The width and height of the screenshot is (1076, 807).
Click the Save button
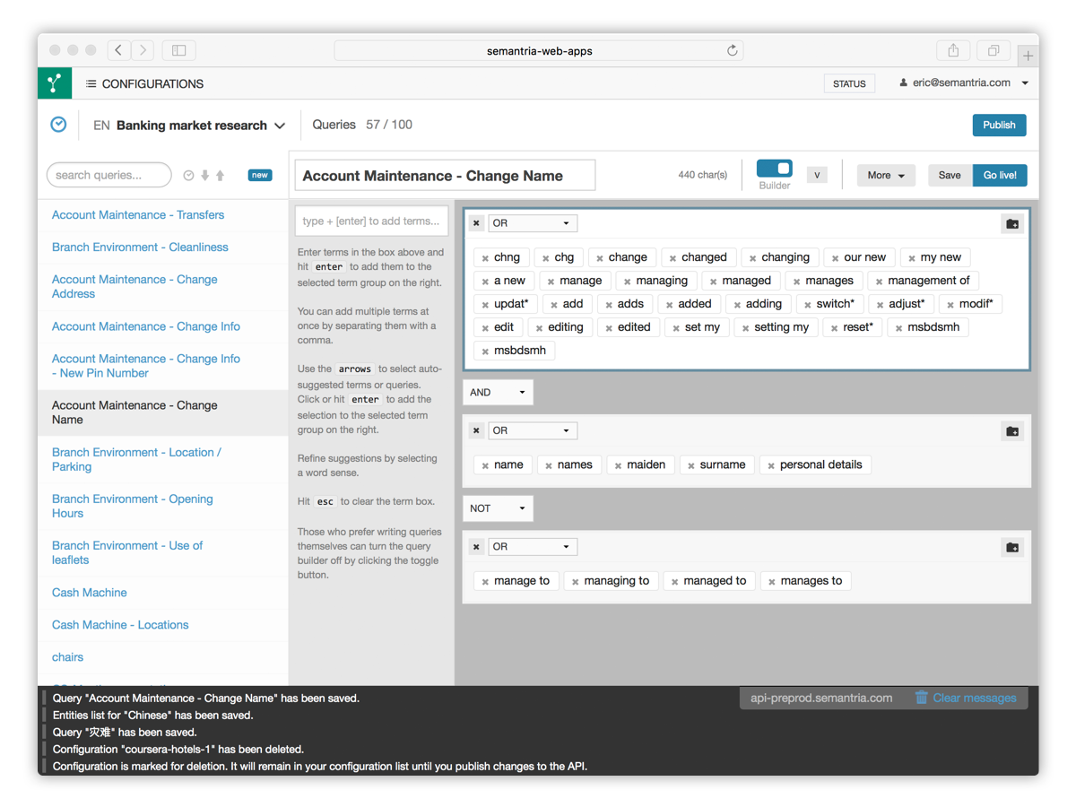[x=950, y=176]
